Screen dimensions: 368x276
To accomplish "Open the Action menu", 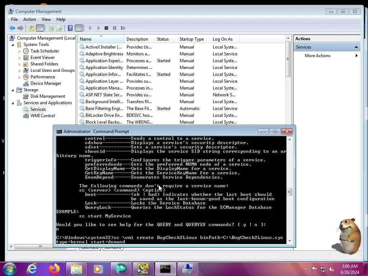I will coord(29,19).
